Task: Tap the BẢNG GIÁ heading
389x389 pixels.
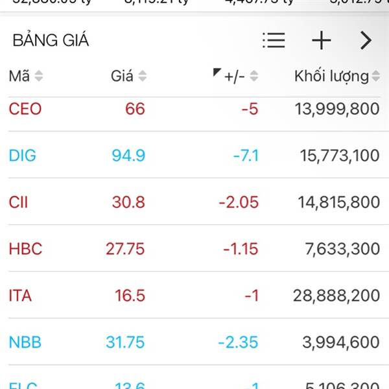Action: point(51,40)
